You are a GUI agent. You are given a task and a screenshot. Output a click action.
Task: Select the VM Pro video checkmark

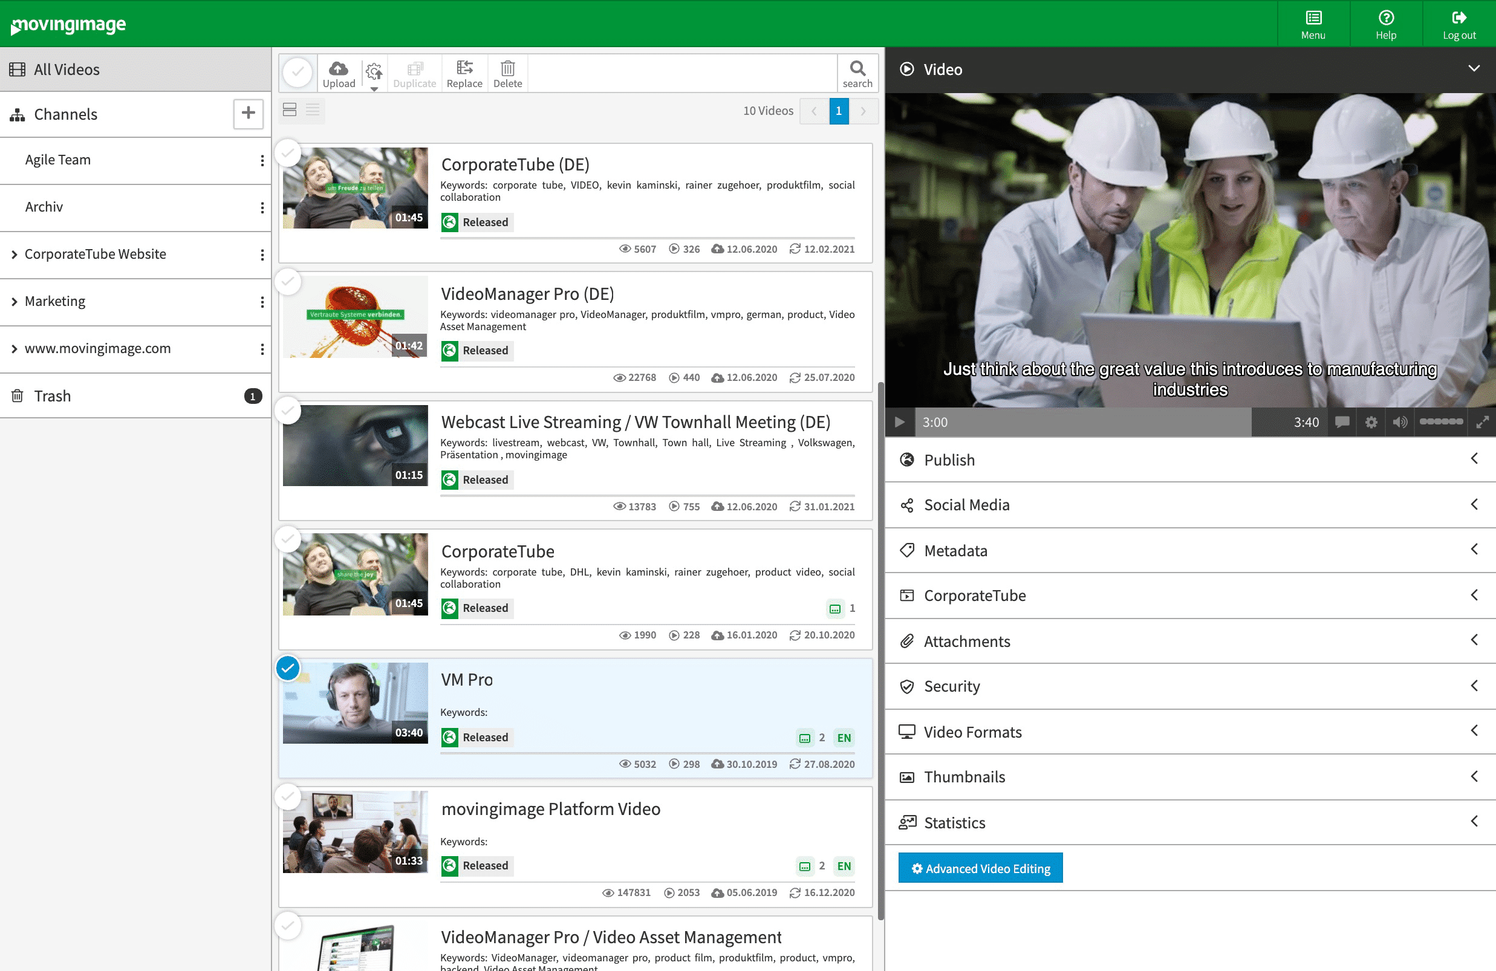click(x=288, y=668)
